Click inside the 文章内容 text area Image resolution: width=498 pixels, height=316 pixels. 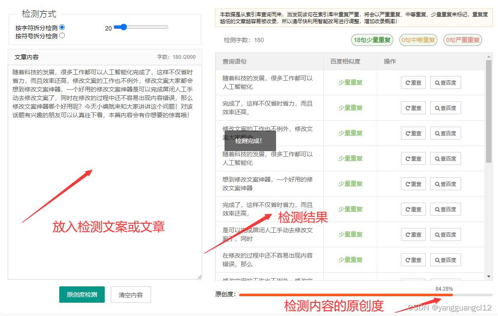click(105, 173)
